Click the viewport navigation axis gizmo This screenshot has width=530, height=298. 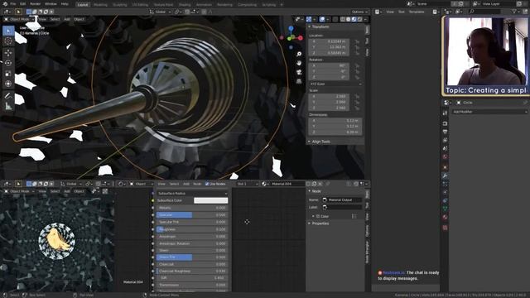(x=291, y=37)
